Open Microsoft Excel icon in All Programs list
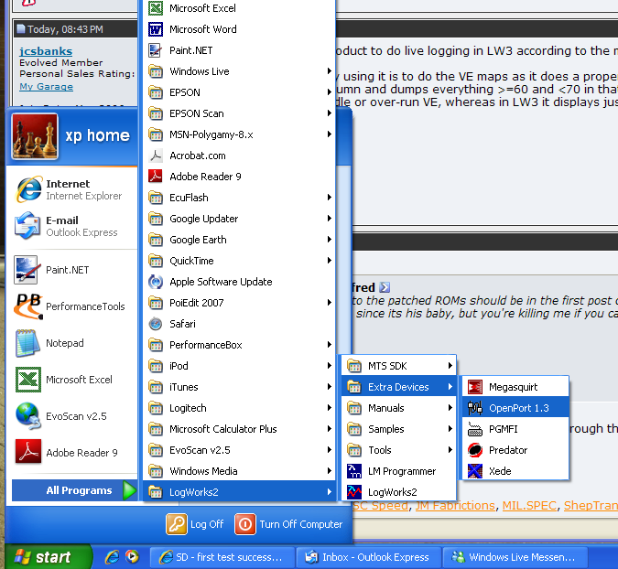 (156, 8)
